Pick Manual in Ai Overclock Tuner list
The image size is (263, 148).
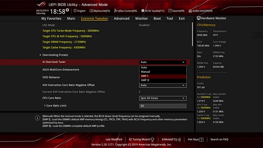pos(163,72)
